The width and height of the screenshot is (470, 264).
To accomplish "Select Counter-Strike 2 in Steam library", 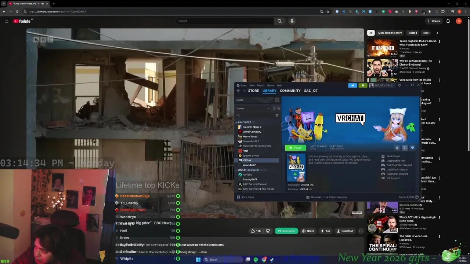I will pos(252,127).
